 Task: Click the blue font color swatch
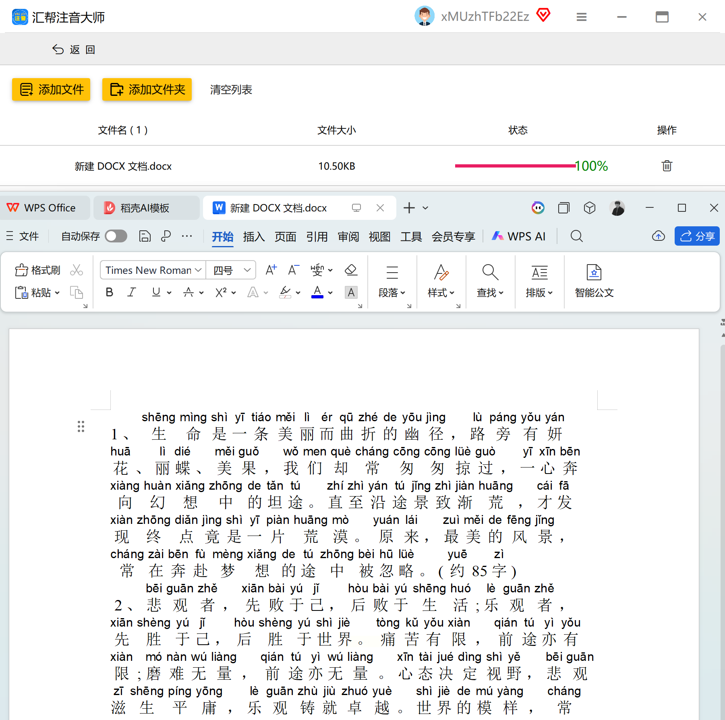pyautogui.click(x=317, y=292)
